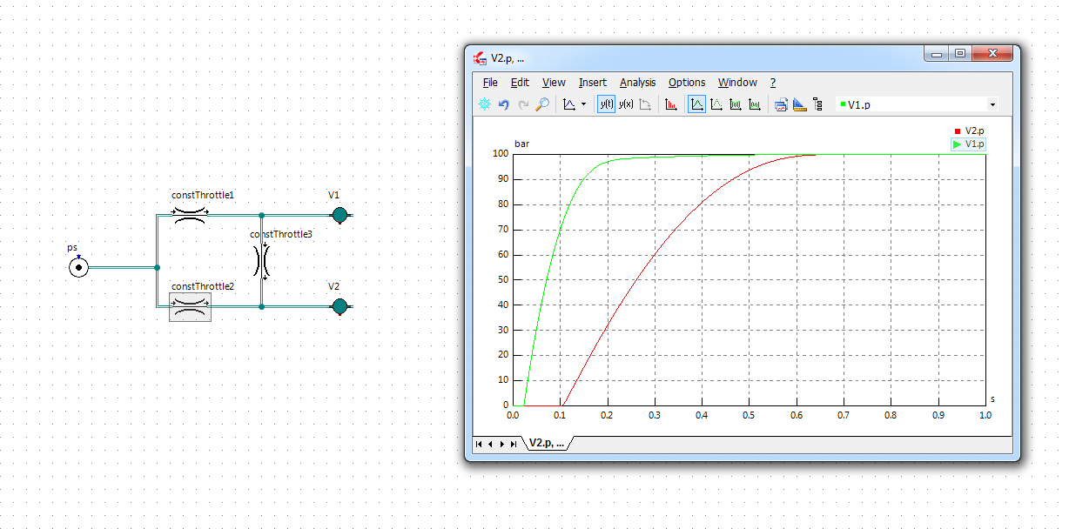
Task: Open the diagram type dropdown arrow
Action: 583,104
